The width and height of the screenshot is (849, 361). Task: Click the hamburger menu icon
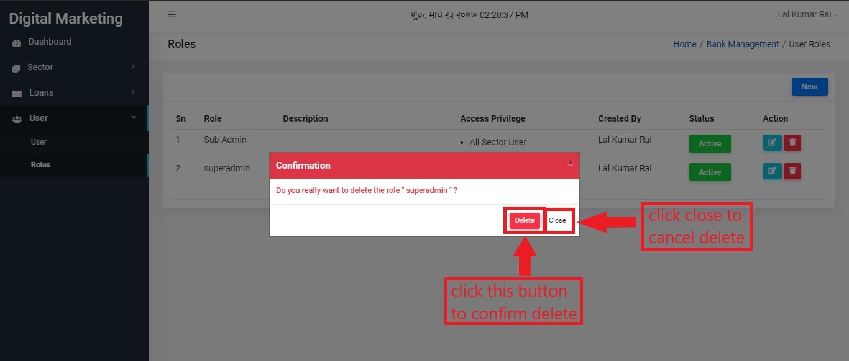pos(172,14)
